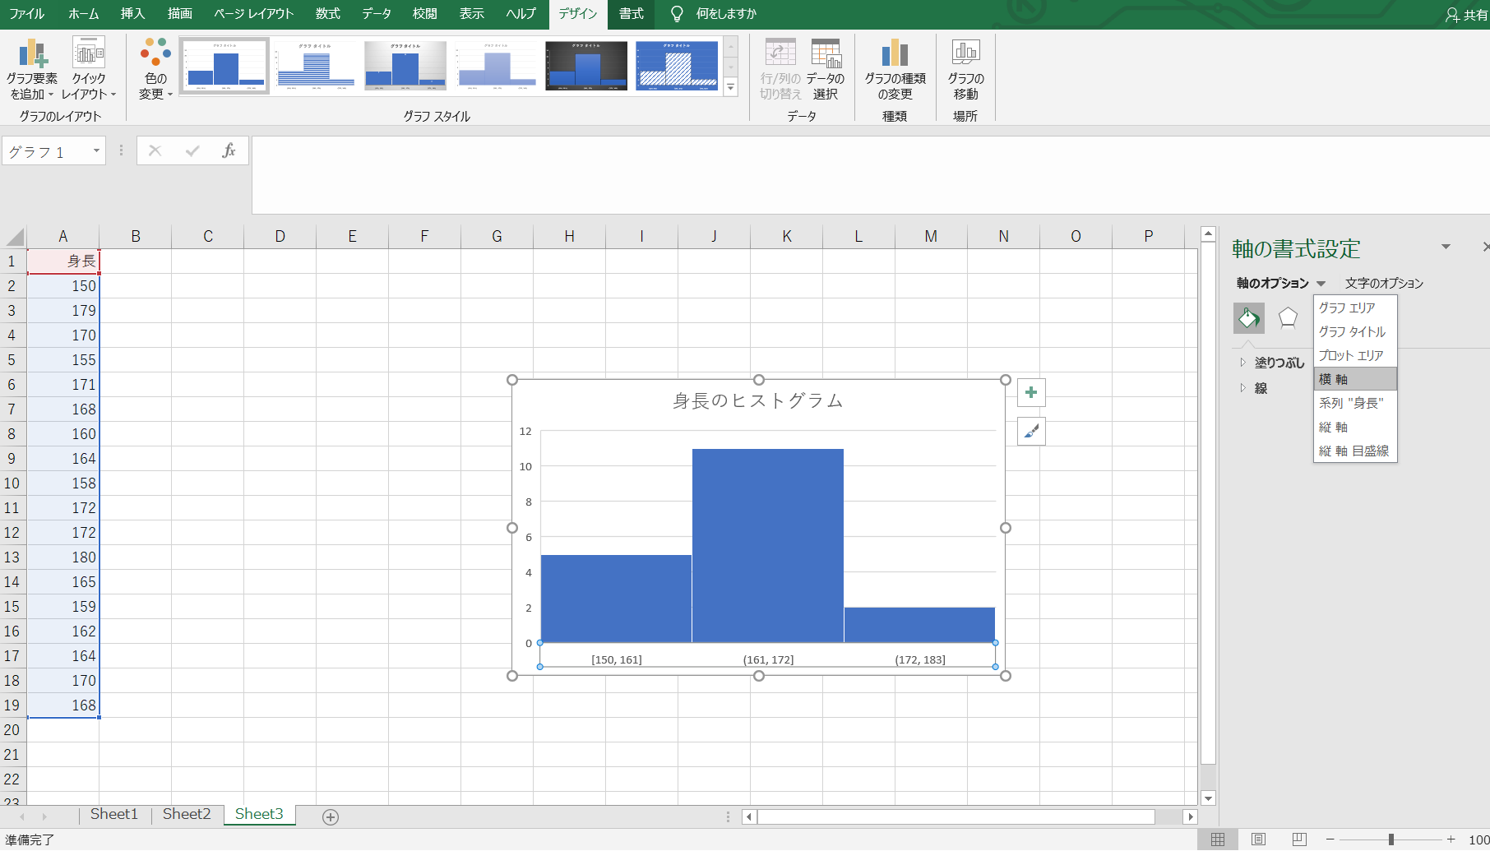Open the 挿入 ribbon tab
Screen dimensions: 1490x851
(x=132, y=14)
